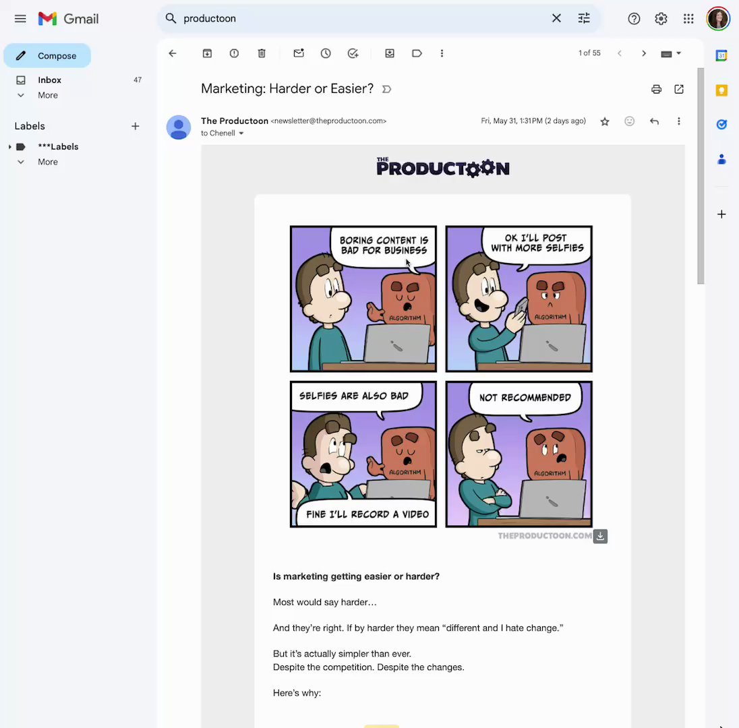Go back to search results

pyautogui.click(x=173, y=53)
